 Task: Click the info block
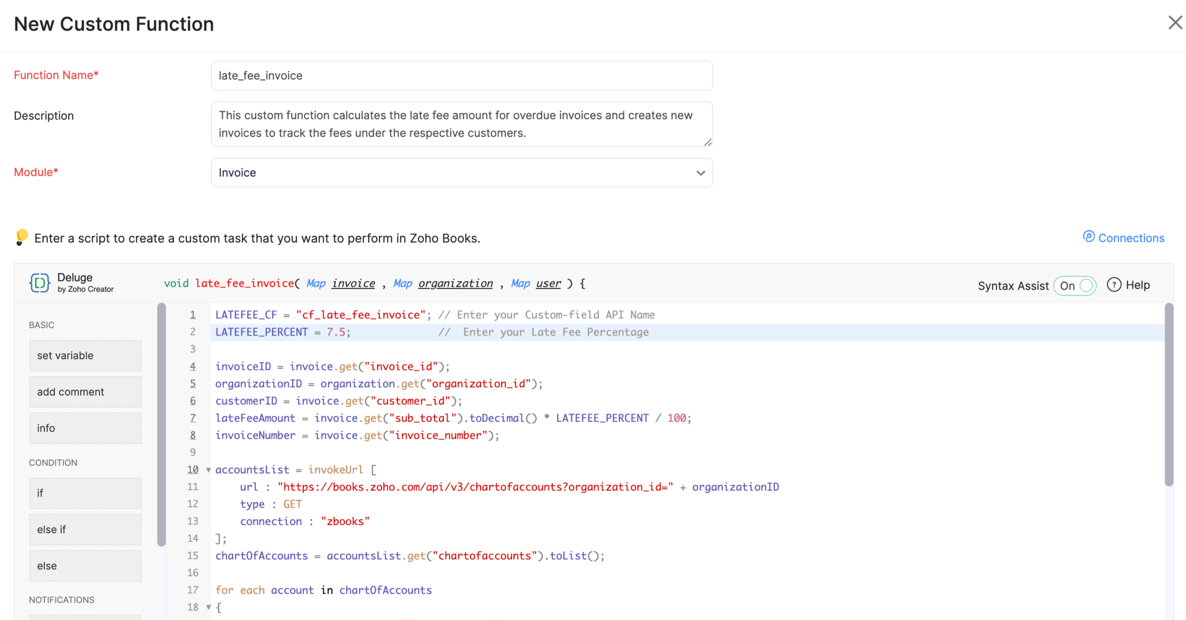(x=85, y=428)
